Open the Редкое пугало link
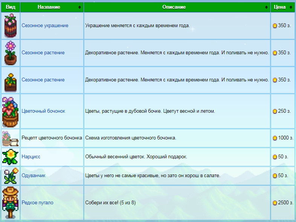The image size is (296, 222). (x=37, y=203)
